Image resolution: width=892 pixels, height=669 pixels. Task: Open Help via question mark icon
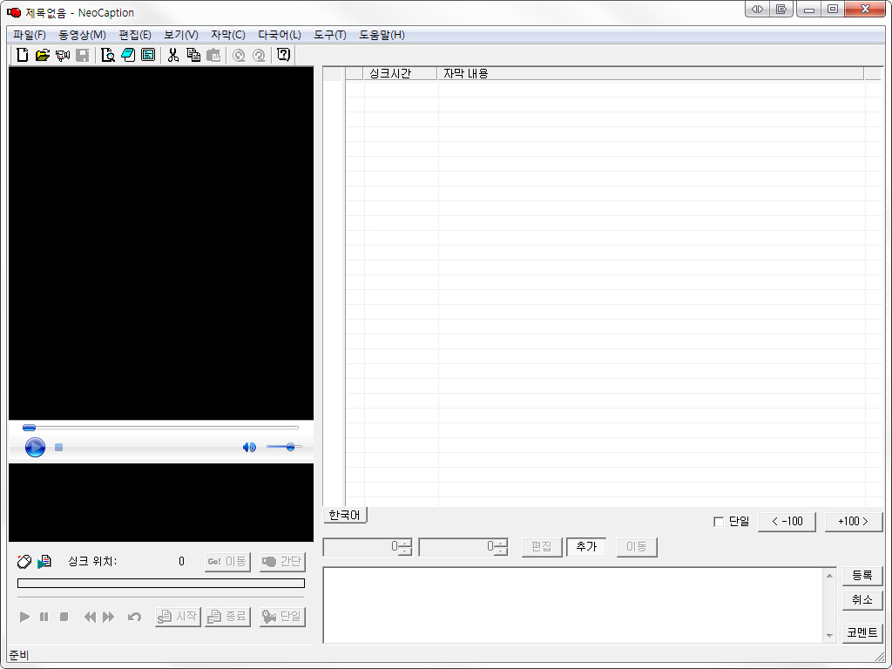(283, 55)
